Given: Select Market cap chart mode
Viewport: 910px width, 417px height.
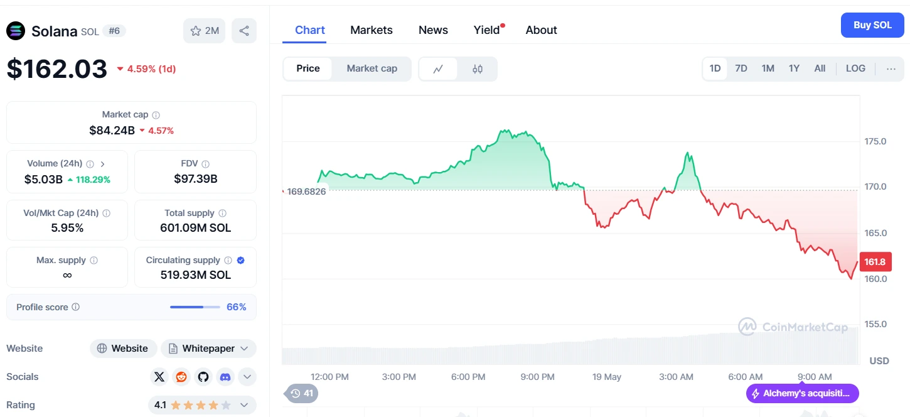Looking at the screenshot, I should point(372,68).
